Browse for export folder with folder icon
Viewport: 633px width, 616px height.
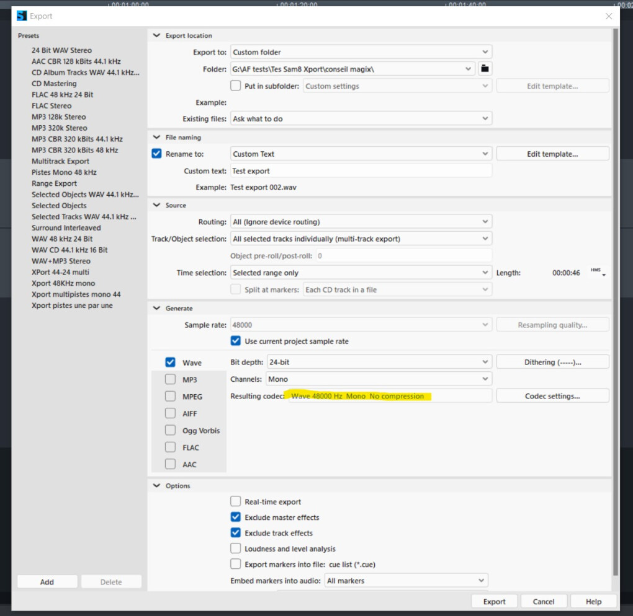click(485, 69)
